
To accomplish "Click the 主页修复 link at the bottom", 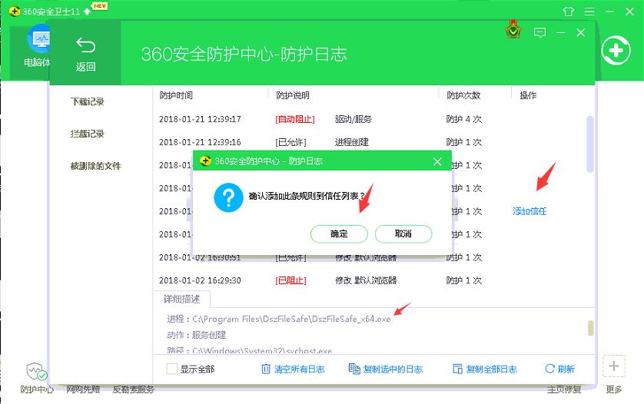I will point(564,389).
